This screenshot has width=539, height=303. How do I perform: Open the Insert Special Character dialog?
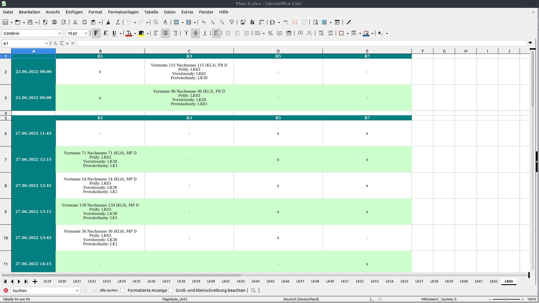point(273,22)
